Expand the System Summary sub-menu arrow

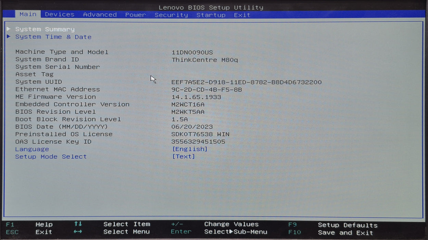(x=9, y=29)
